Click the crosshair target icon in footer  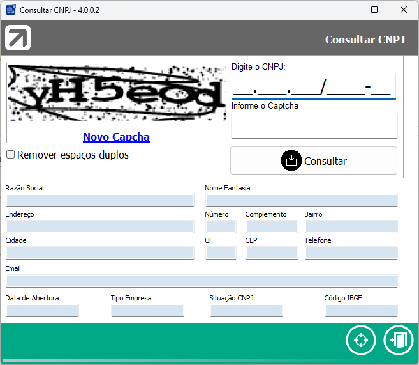point(361,340)
